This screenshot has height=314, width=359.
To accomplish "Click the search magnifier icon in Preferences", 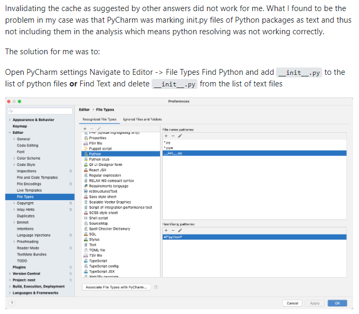I will pos(11,111).
